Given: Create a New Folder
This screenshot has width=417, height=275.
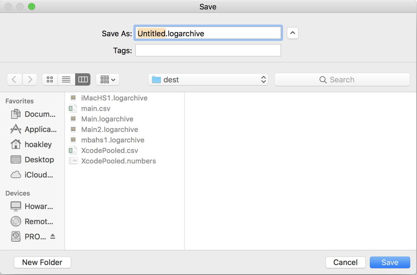Looking at the screenshot, I should click(x=42, y=262).
